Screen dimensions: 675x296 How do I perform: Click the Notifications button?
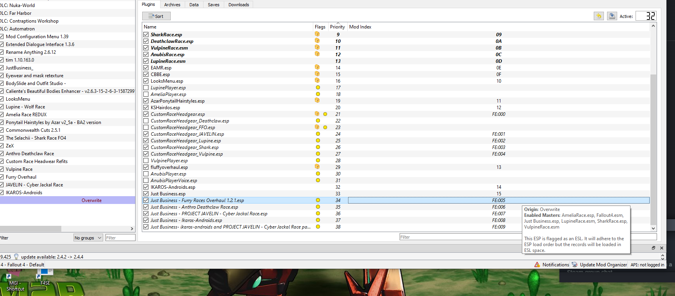point(552,264)
